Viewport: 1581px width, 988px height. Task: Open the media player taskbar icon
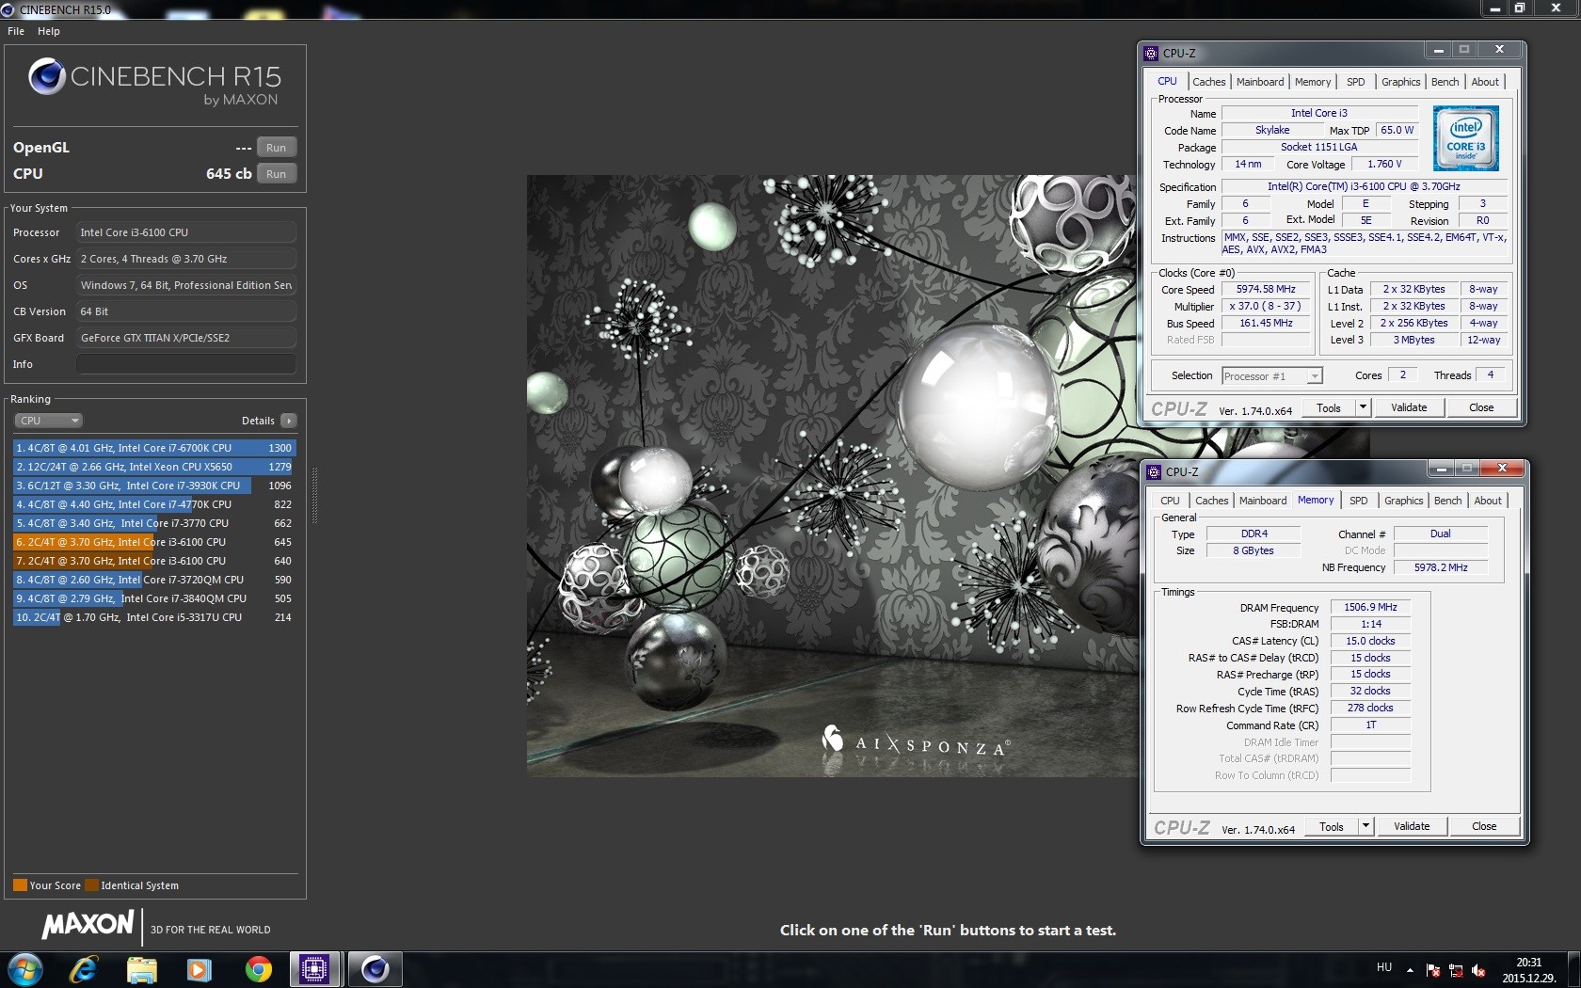199,968
